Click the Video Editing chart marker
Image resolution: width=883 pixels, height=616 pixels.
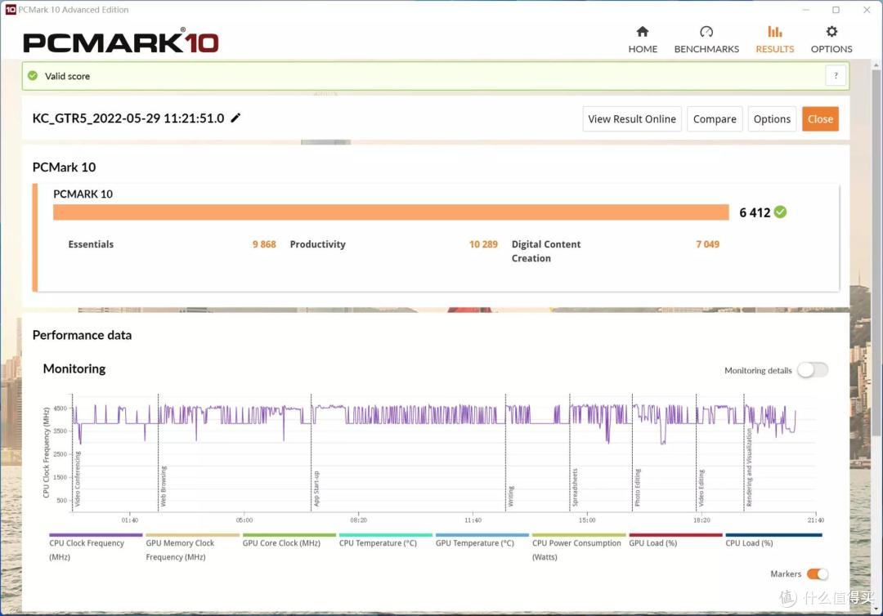click(701, 487)
